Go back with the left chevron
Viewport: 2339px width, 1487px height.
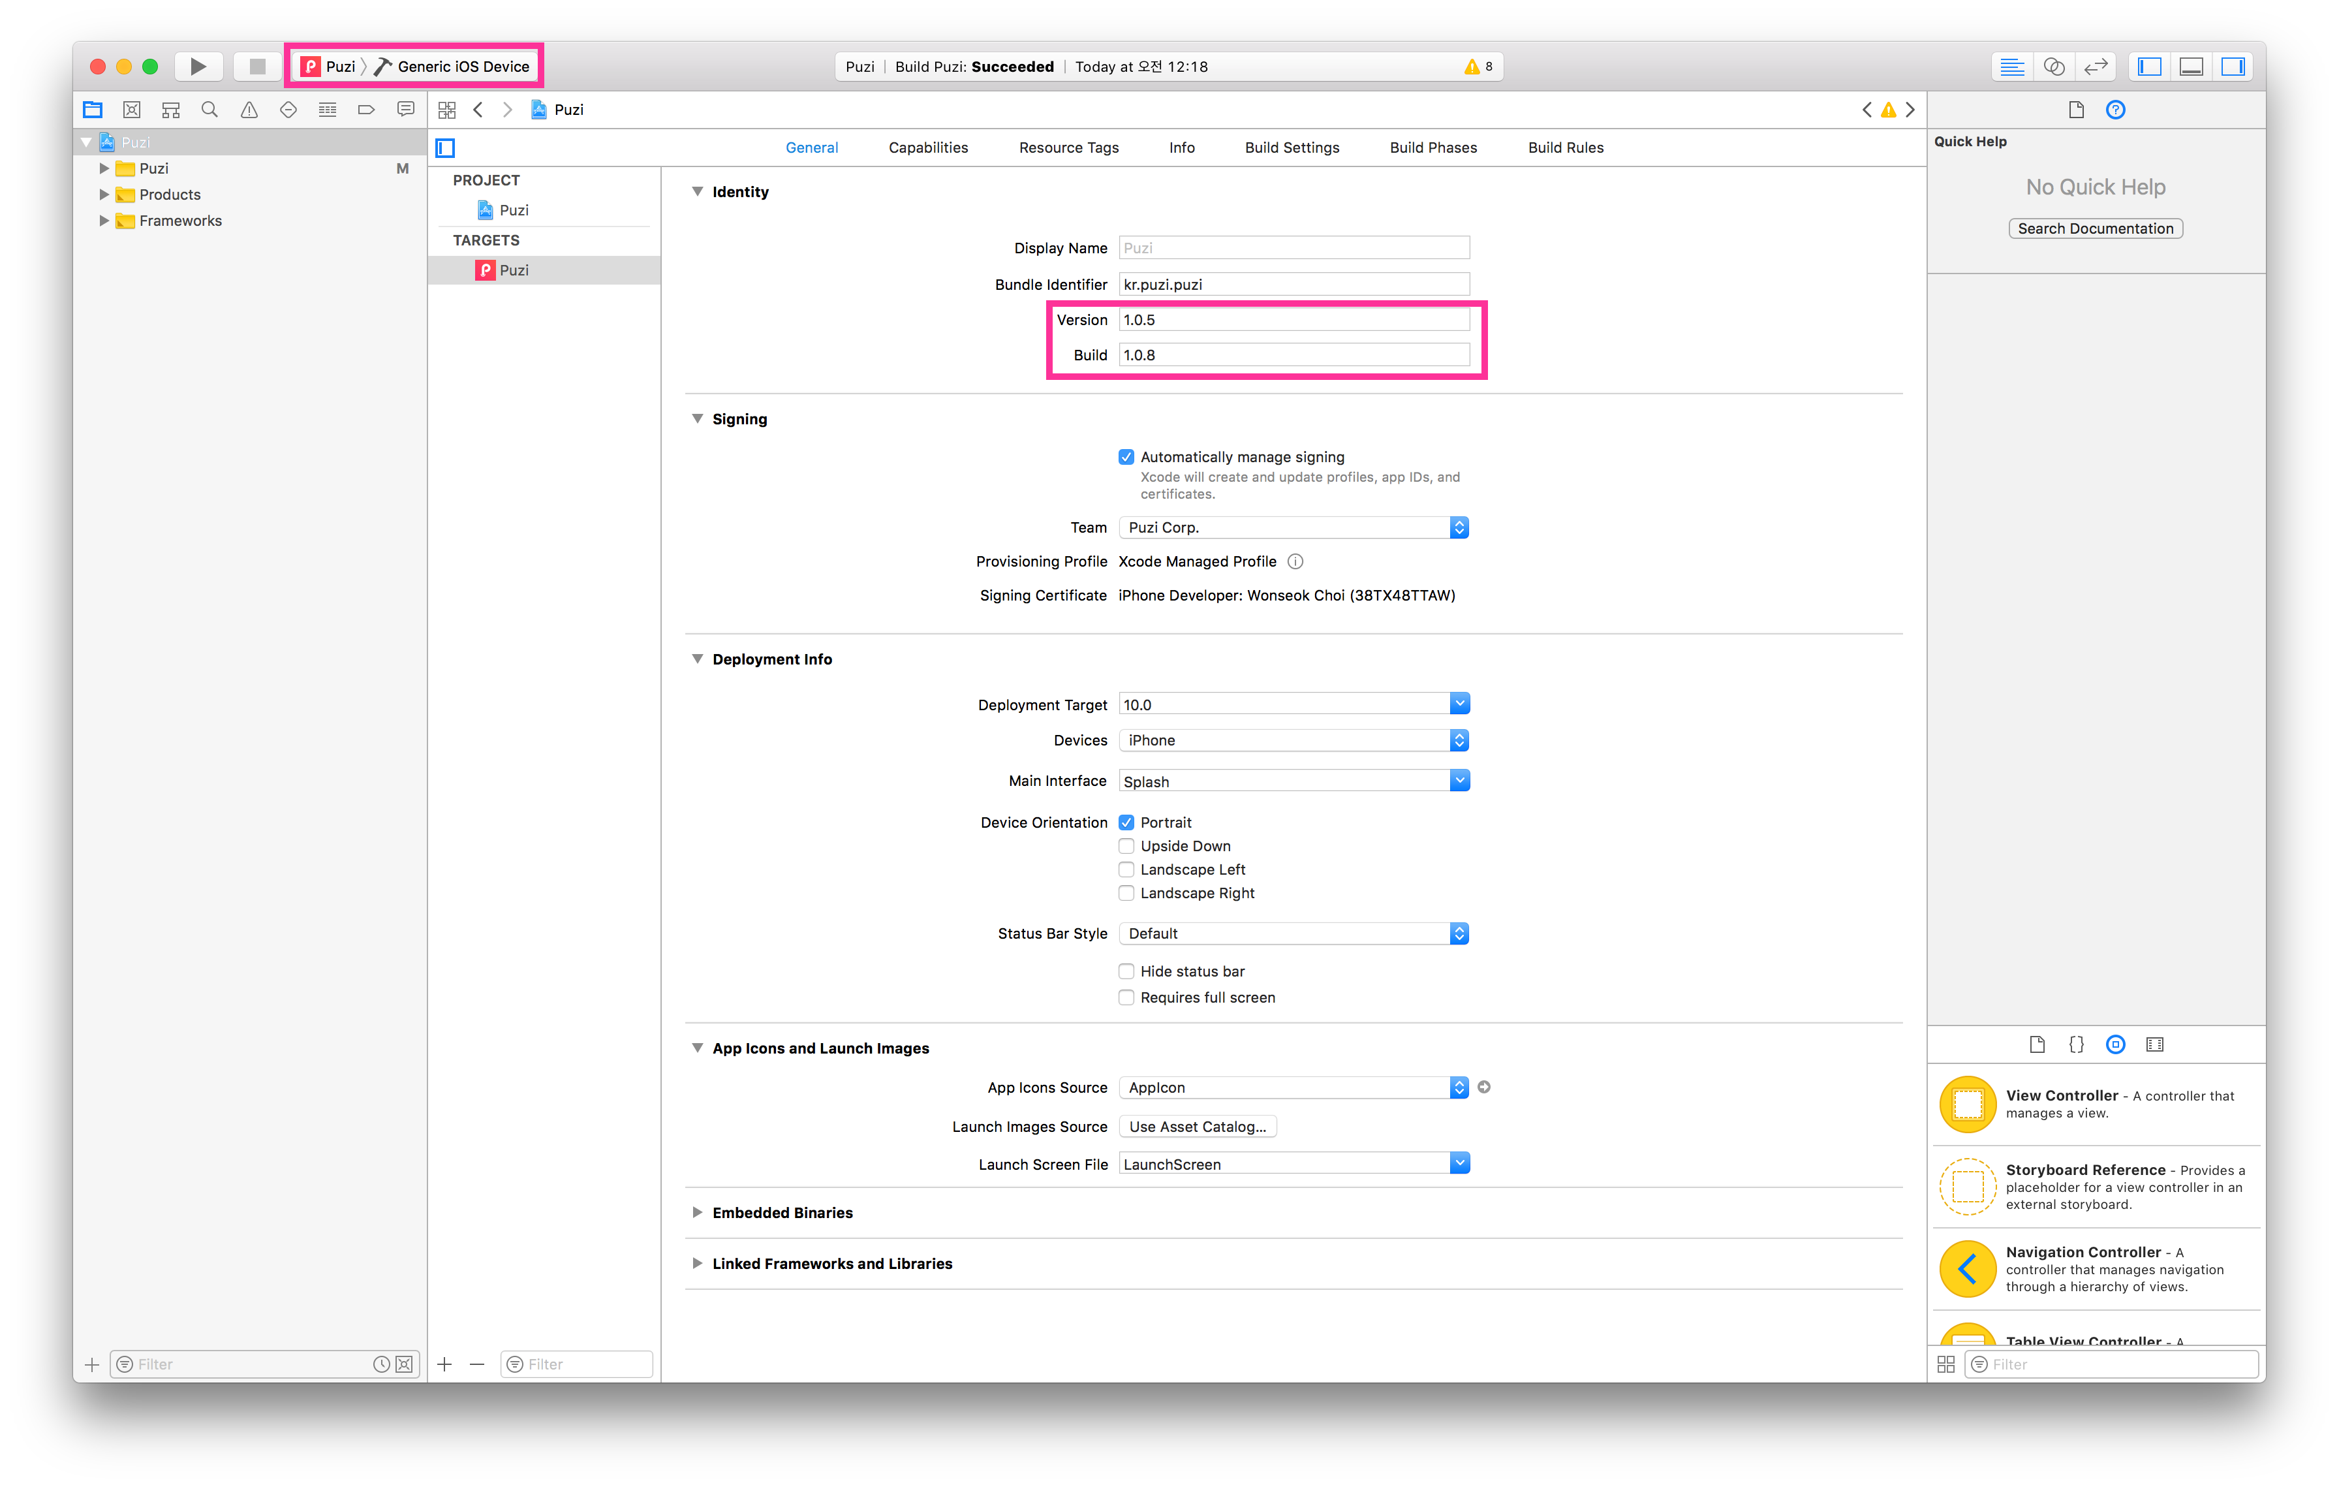[478, 110]
